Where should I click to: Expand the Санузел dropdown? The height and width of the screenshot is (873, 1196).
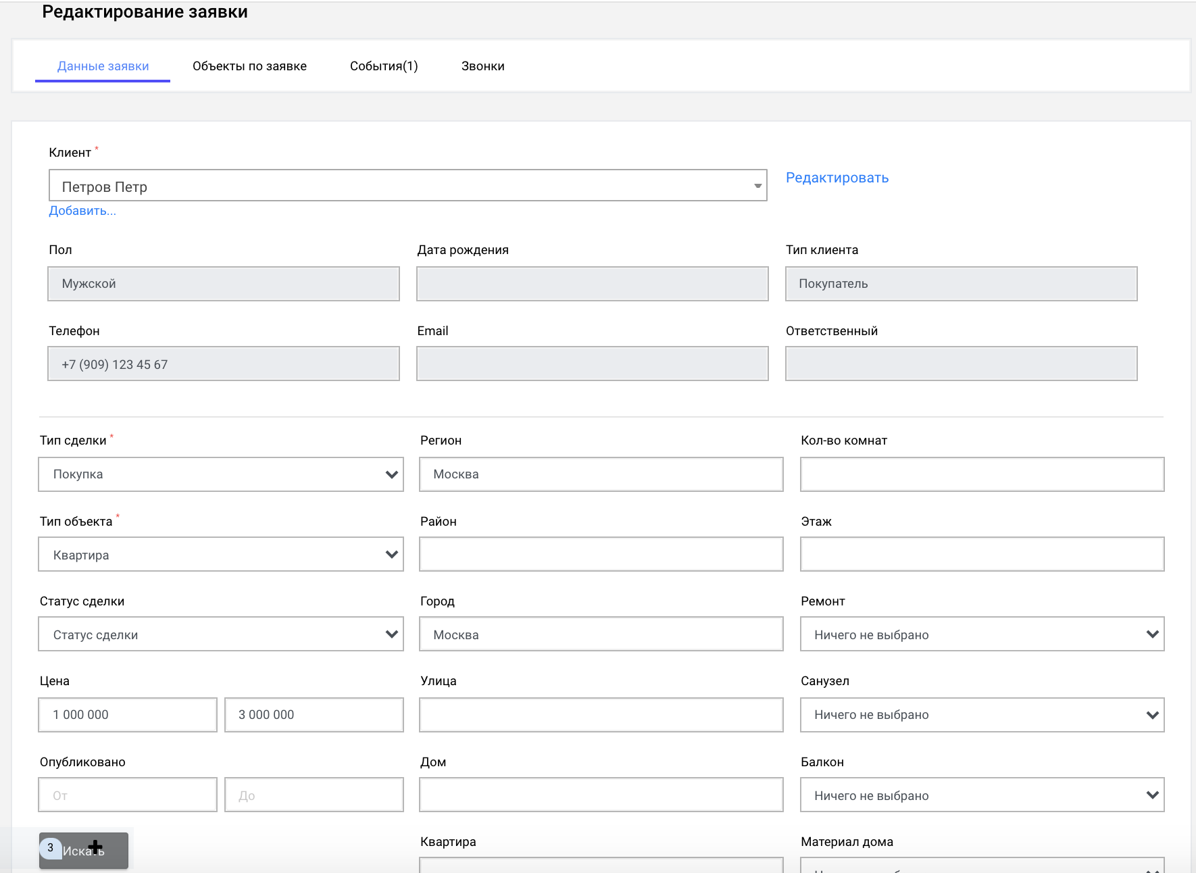pyautogui.click(x=982, y=715)
